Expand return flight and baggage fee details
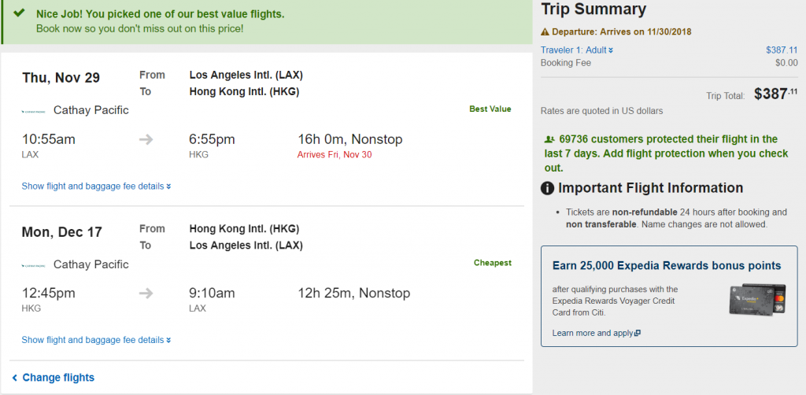The height and width of the screenshot is (395, 806). (x=96, y=340)
